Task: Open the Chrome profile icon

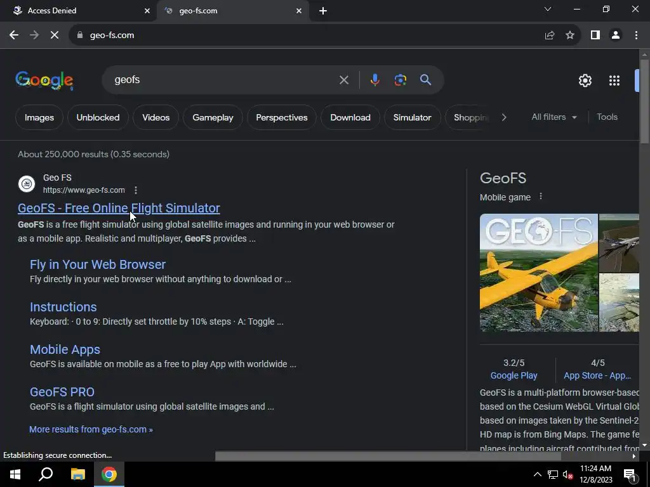Action: coord(616,36)
